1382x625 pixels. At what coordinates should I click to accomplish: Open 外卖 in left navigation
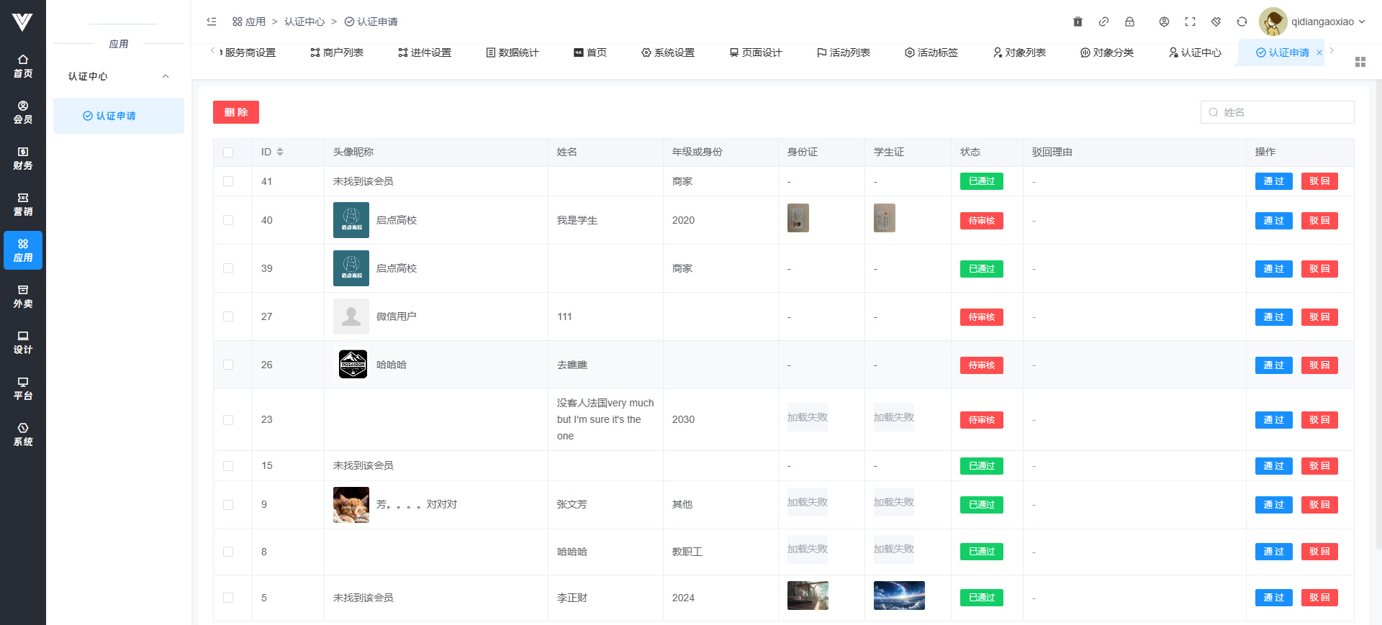[x=23, y=296]
